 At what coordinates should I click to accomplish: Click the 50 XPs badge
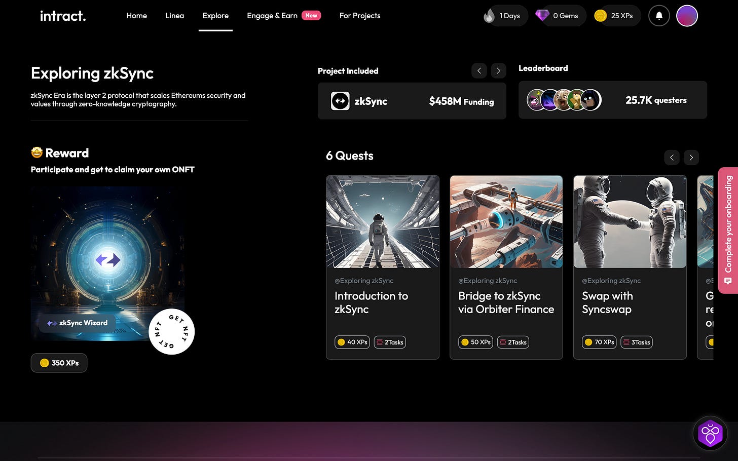pyautogui.click(x=476, y=342)
